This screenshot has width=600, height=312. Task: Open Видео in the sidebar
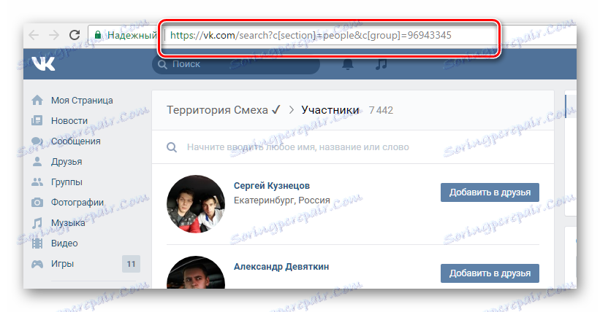[x=64, y=243]
